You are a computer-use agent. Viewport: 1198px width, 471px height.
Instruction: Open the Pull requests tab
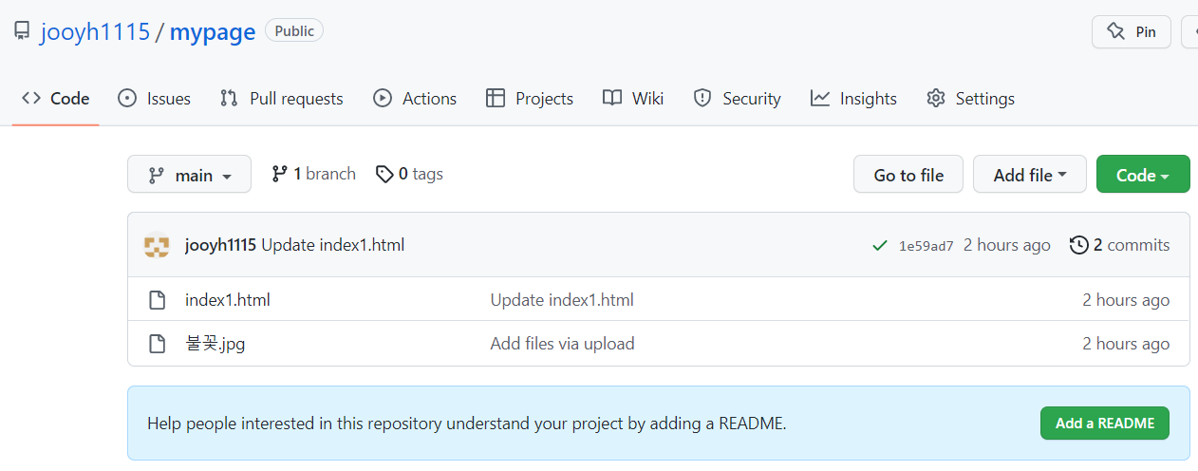281,98
